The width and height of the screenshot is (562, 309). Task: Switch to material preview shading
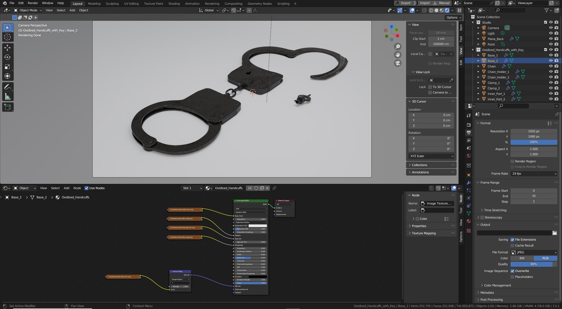point(442,10)
